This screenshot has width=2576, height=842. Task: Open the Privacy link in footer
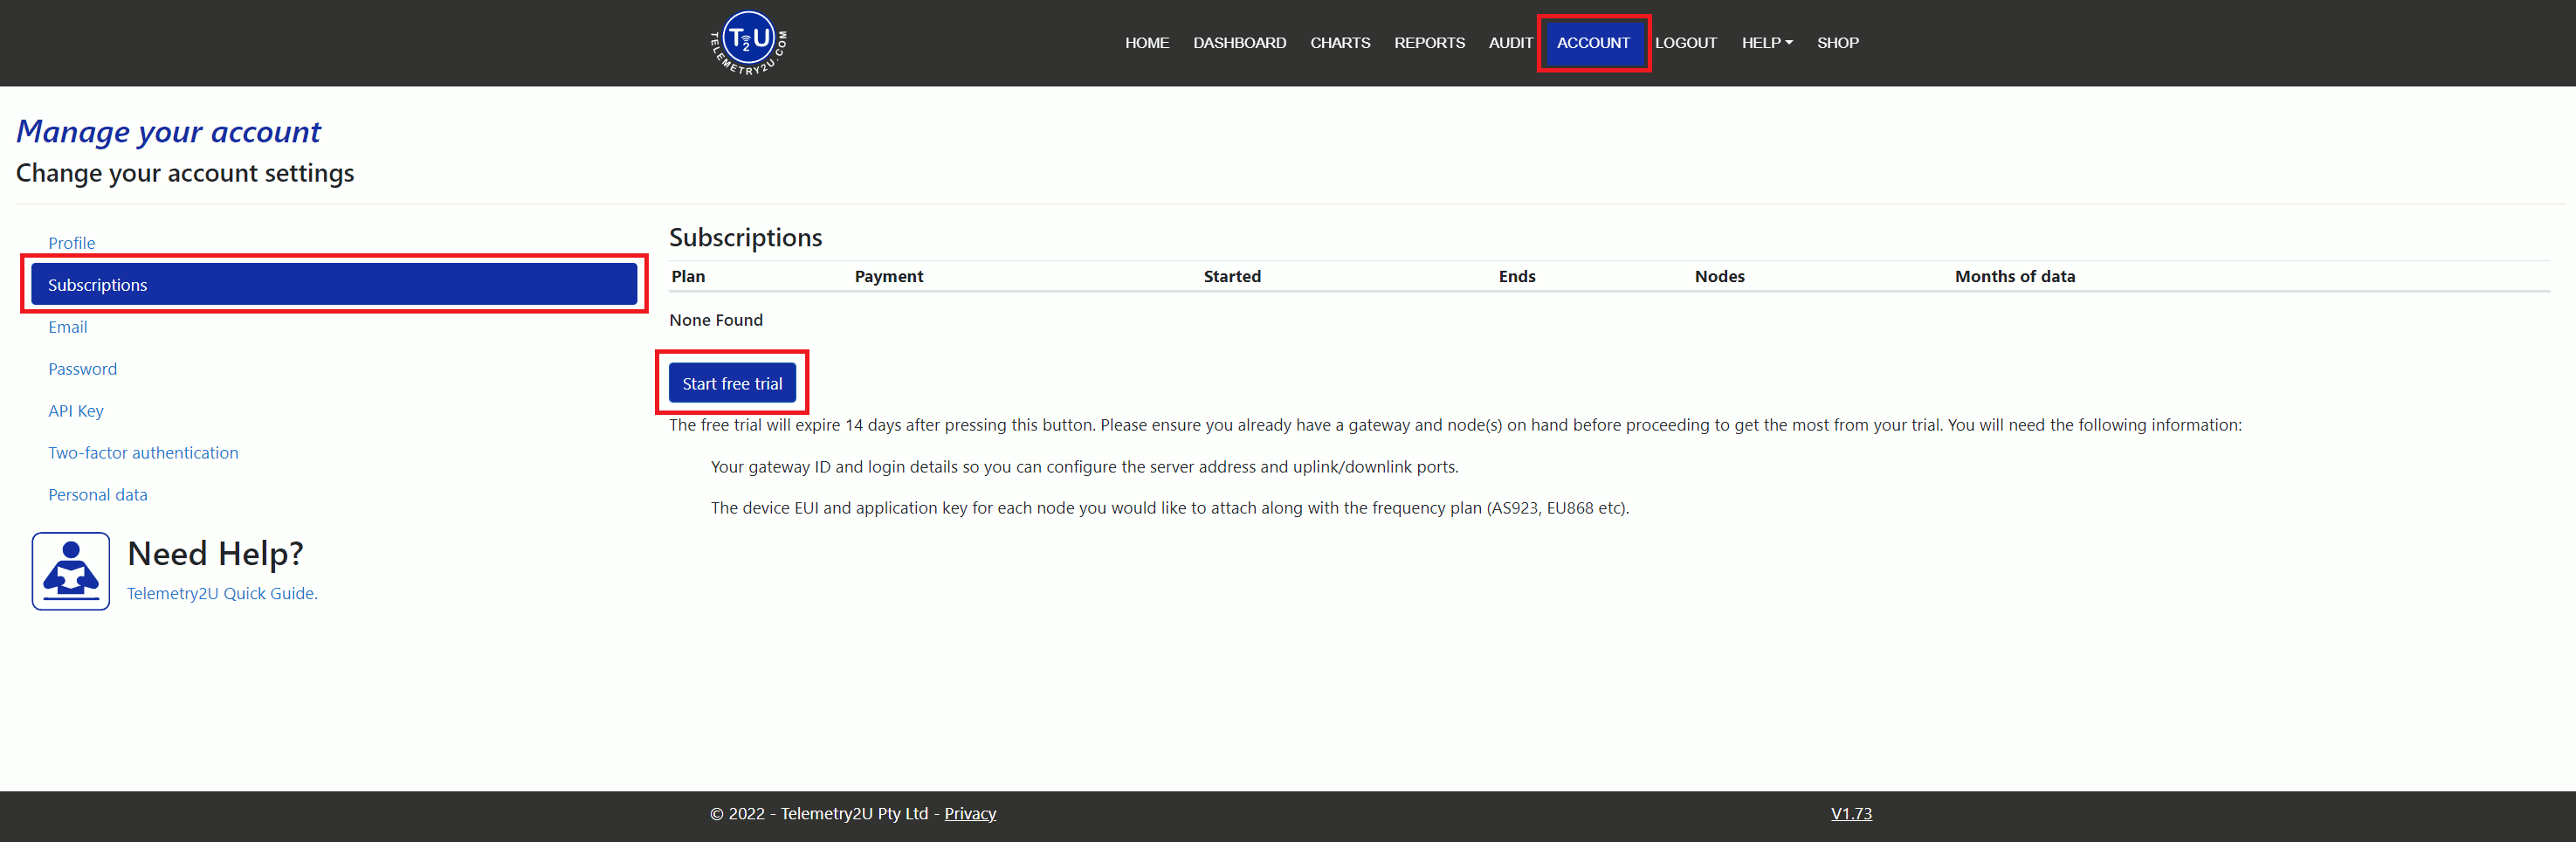point(970,813)
